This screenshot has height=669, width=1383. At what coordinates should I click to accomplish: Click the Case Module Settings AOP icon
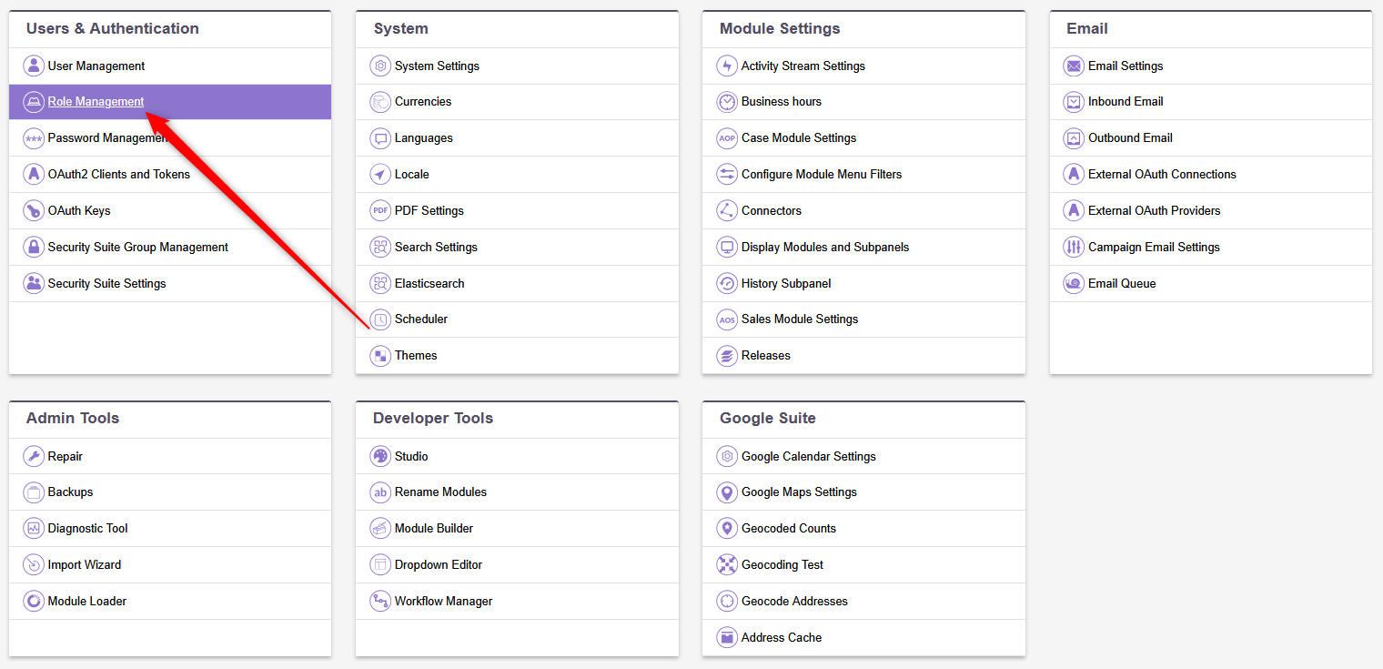[726, 138]
